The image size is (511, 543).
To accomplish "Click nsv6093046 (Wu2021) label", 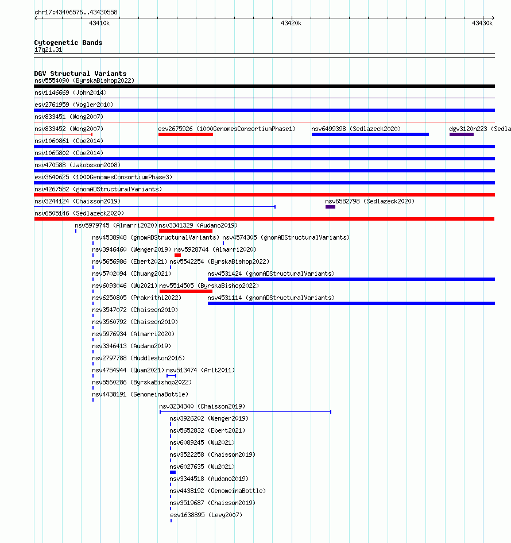I will tap(125, 286).
